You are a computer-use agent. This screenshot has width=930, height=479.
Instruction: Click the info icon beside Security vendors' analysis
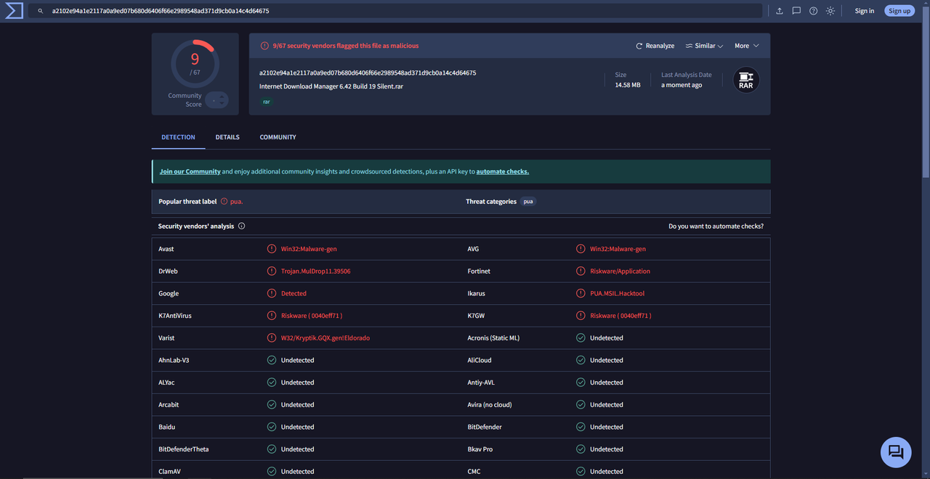(x=242, y=226)
